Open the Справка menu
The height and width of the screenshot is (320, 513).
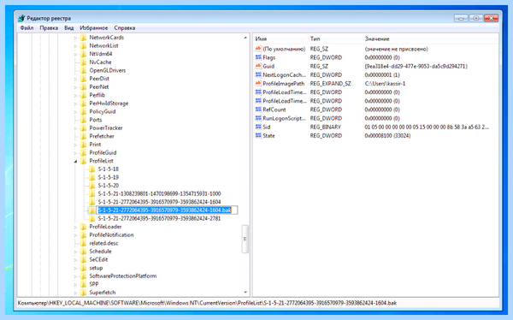click(x=124, y=28)
